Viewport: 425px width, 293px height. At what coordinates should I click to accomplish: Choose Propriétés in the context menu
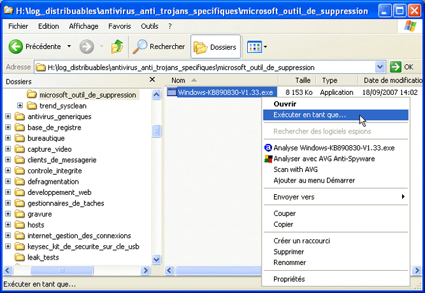[336, 279]
